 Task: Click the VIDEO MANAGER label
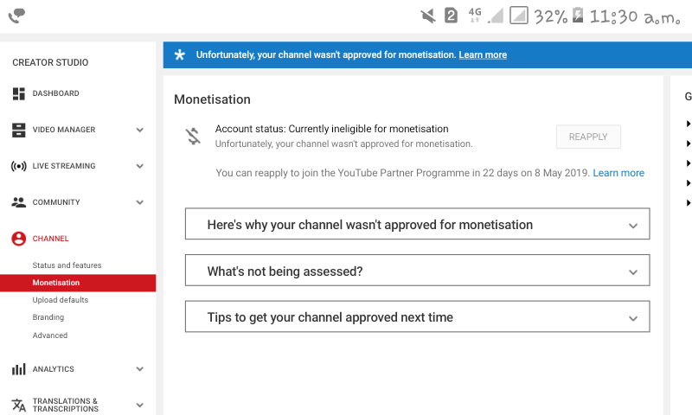(64, 130)
